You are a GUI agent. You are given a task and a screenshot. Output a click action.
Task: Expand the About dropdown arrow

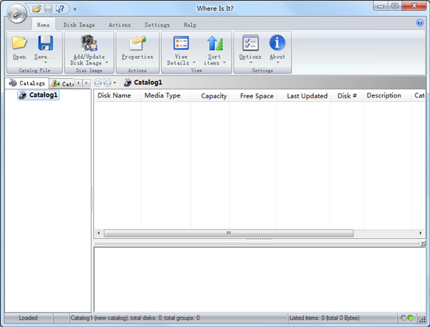[x=277, y=63]
